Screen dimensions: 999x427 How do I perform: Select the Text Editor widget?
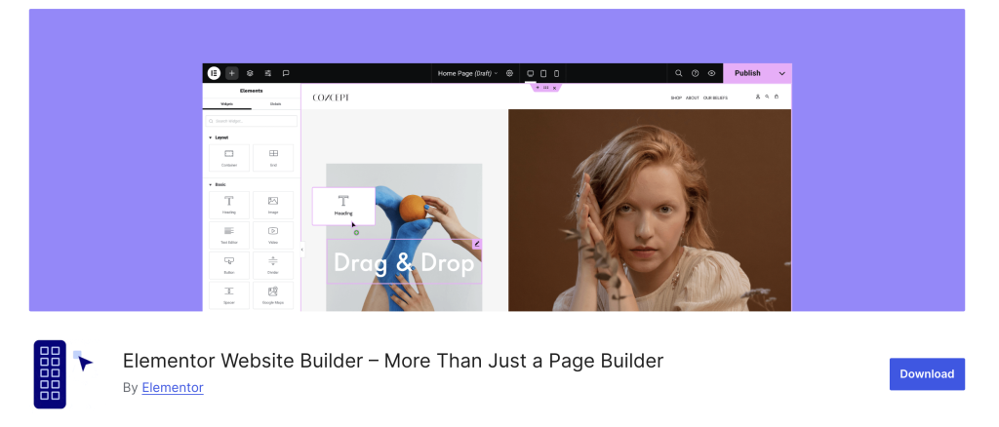click(229, 235)
